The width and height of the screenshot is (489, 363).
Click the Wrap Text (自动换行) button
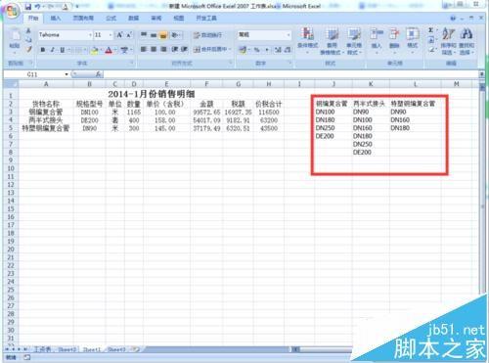click(x=207, y=35)
